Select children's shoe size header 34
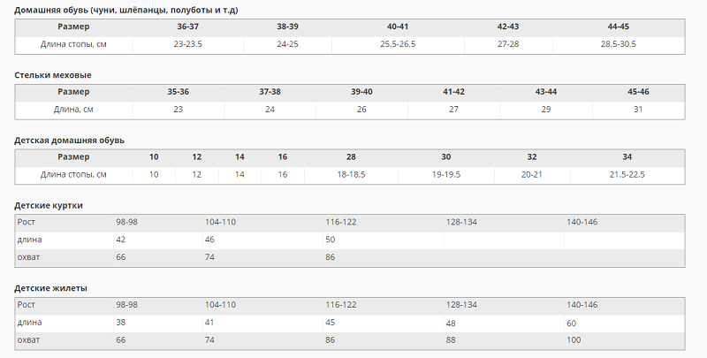This screenshot has height=358, width=707. coord(627,157)
